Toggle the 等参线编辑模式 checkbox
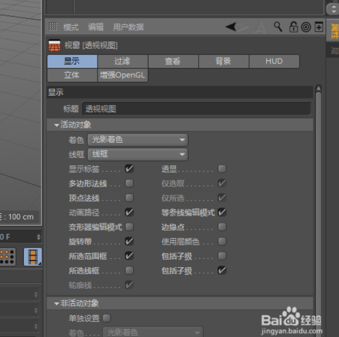The image size is (339, 337). 222,213
